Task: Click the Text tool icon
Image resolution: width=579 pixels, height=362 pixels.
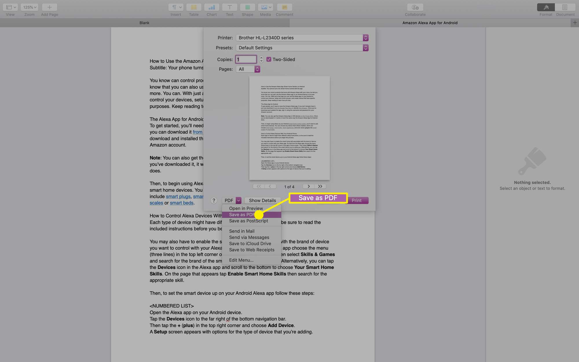Action: click(229, 7)
